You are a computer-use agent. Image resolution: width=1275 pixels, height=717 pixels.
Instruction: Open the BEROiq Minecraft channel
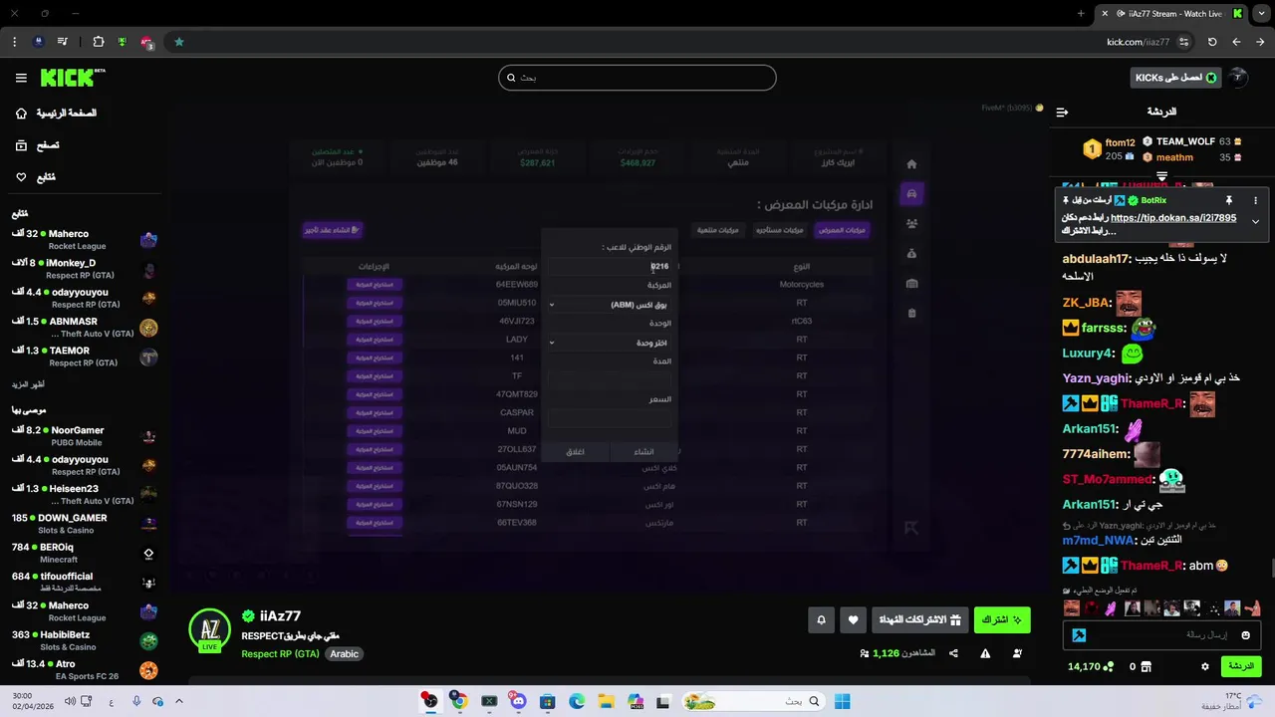[x=85, y=553]
